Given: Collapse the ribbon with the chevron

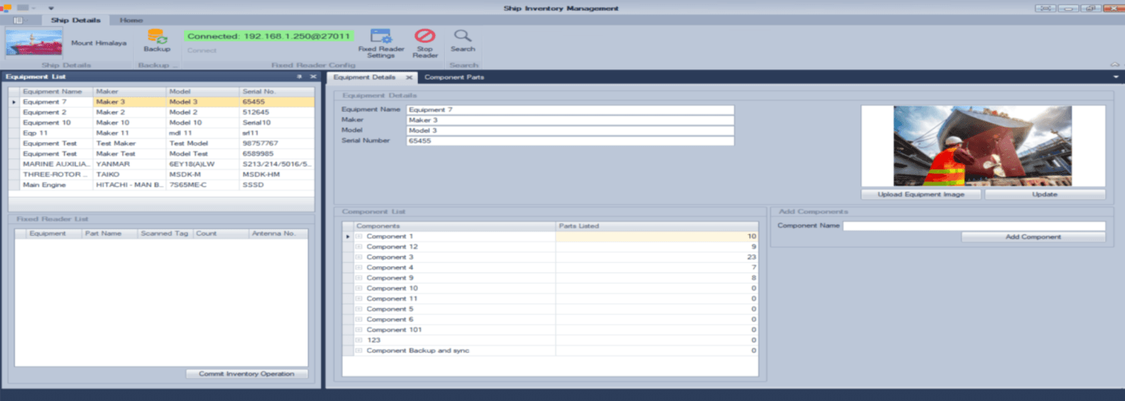Looking at the screenshot, I should pos(1115,65).
